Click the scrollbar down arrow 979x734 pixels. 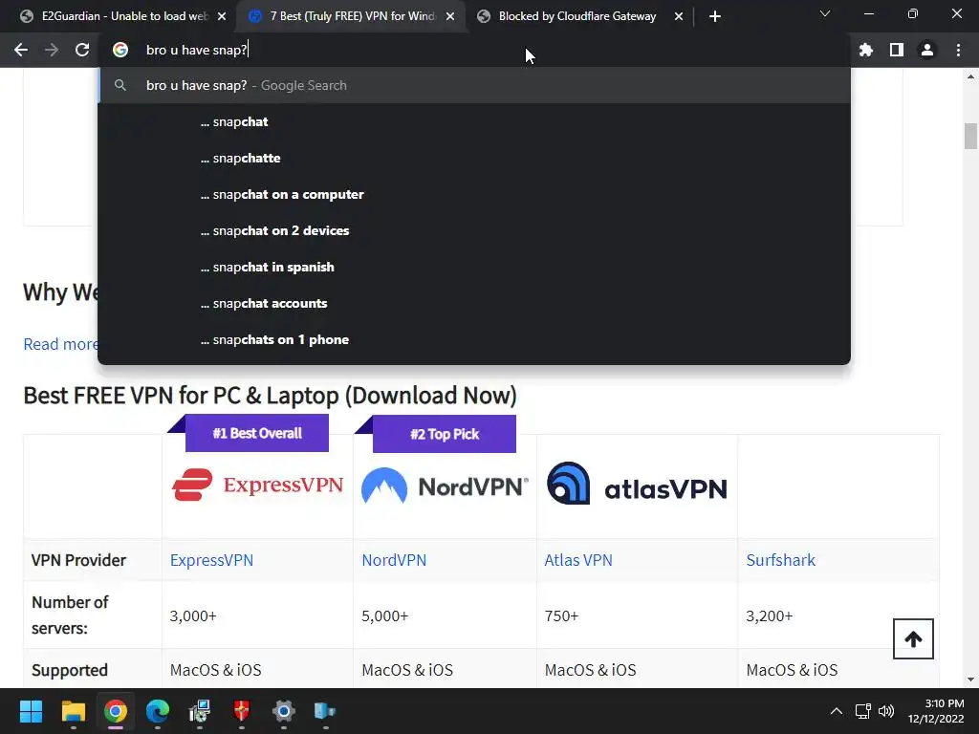[970, 680]
